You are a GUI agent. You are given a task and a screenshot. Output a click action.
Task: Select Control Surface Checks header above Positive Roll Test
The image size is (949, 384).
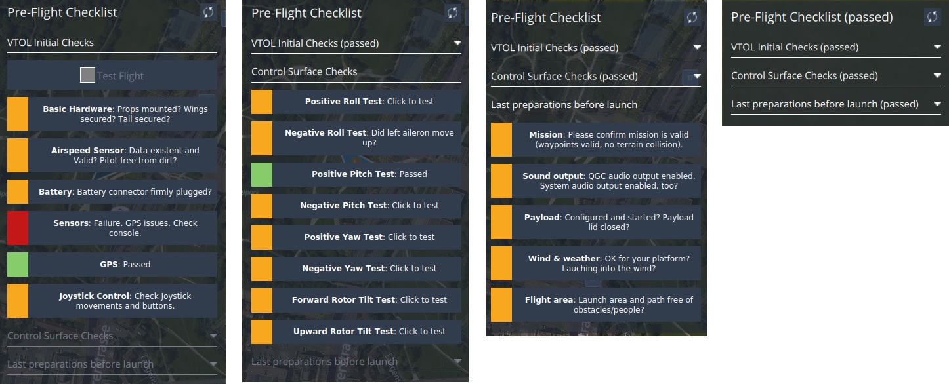(x=356, y=72)
